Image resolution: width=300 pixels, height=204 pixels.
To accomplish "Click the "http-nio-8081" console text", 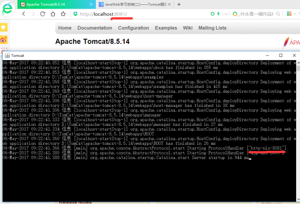I will (x=266, y=148).
